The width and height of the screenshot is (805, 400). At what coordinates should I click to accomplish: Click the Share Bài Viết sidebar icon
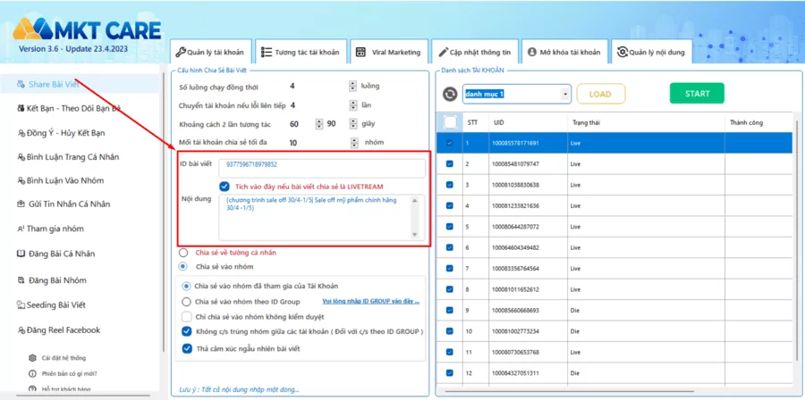coord(21,85)
